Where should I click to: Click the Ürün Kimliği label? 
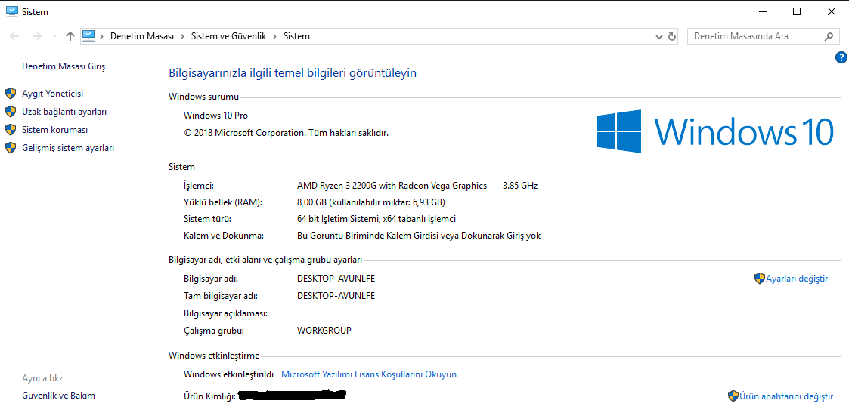click(209, 396)
